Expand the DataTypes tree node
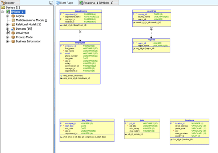Screen dimensions: 218x153 pos(7,33)
